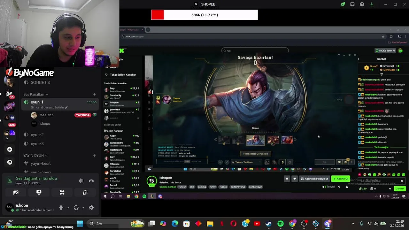Click Abonelik Hediye Et in streamed page
Screen dimensions: 409x230
pos(314,179)
